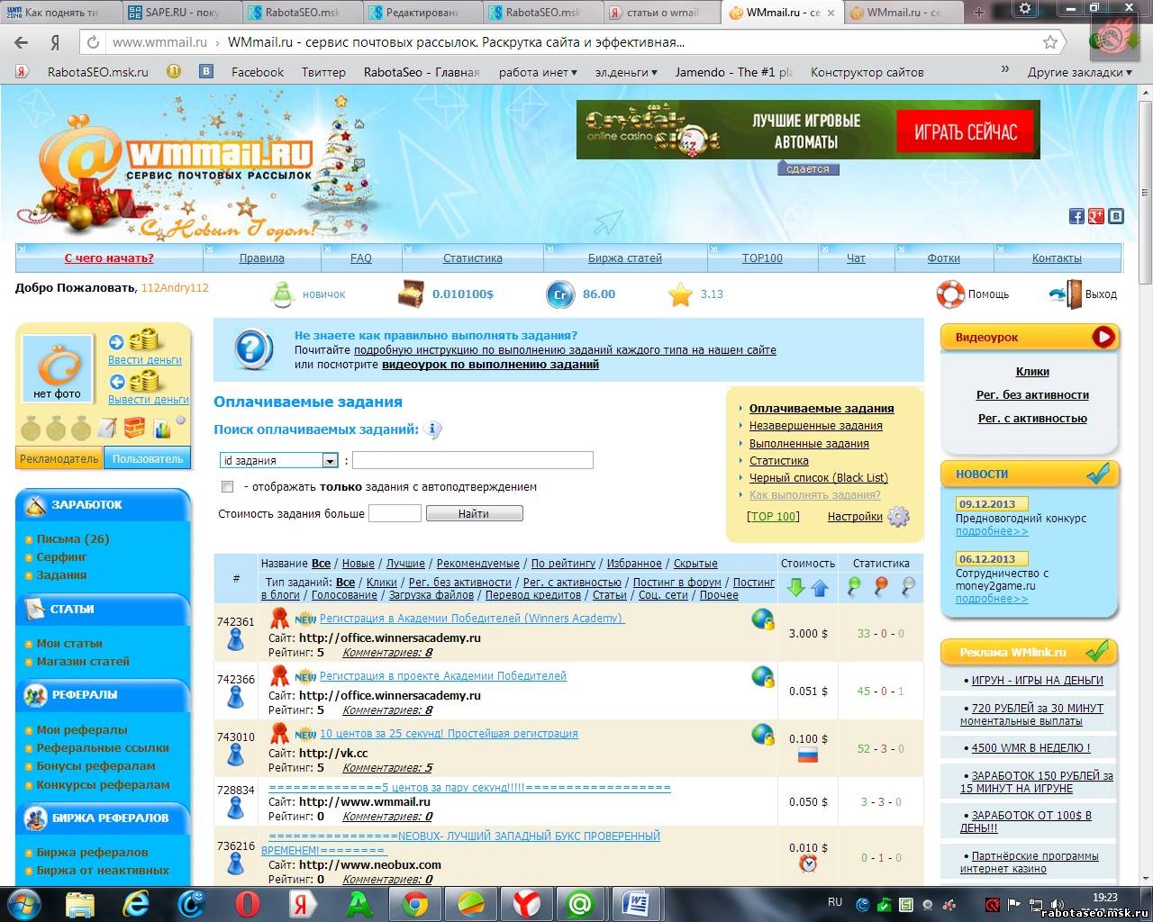Click the VK share icon in header
This screenshot has width=1153, height=922.
pos(1116,216)
